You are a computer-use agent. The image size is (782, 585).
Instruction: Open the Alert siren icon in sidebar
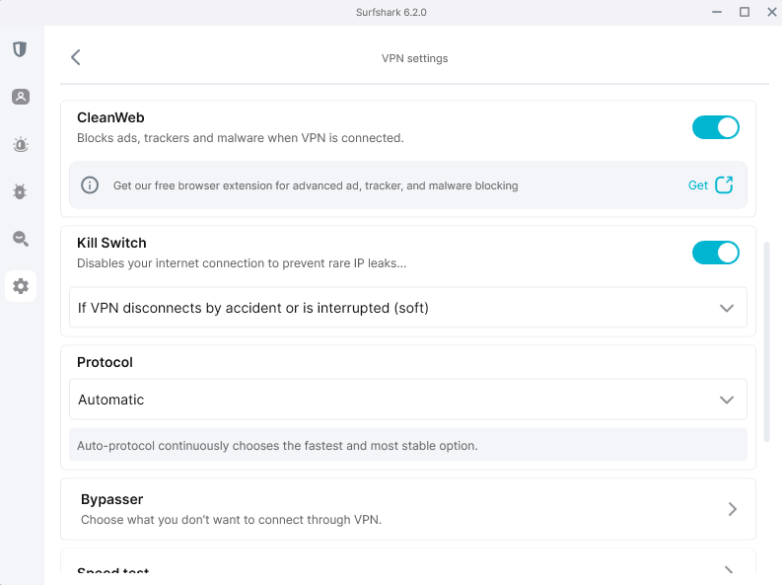[x=20, y=145]
